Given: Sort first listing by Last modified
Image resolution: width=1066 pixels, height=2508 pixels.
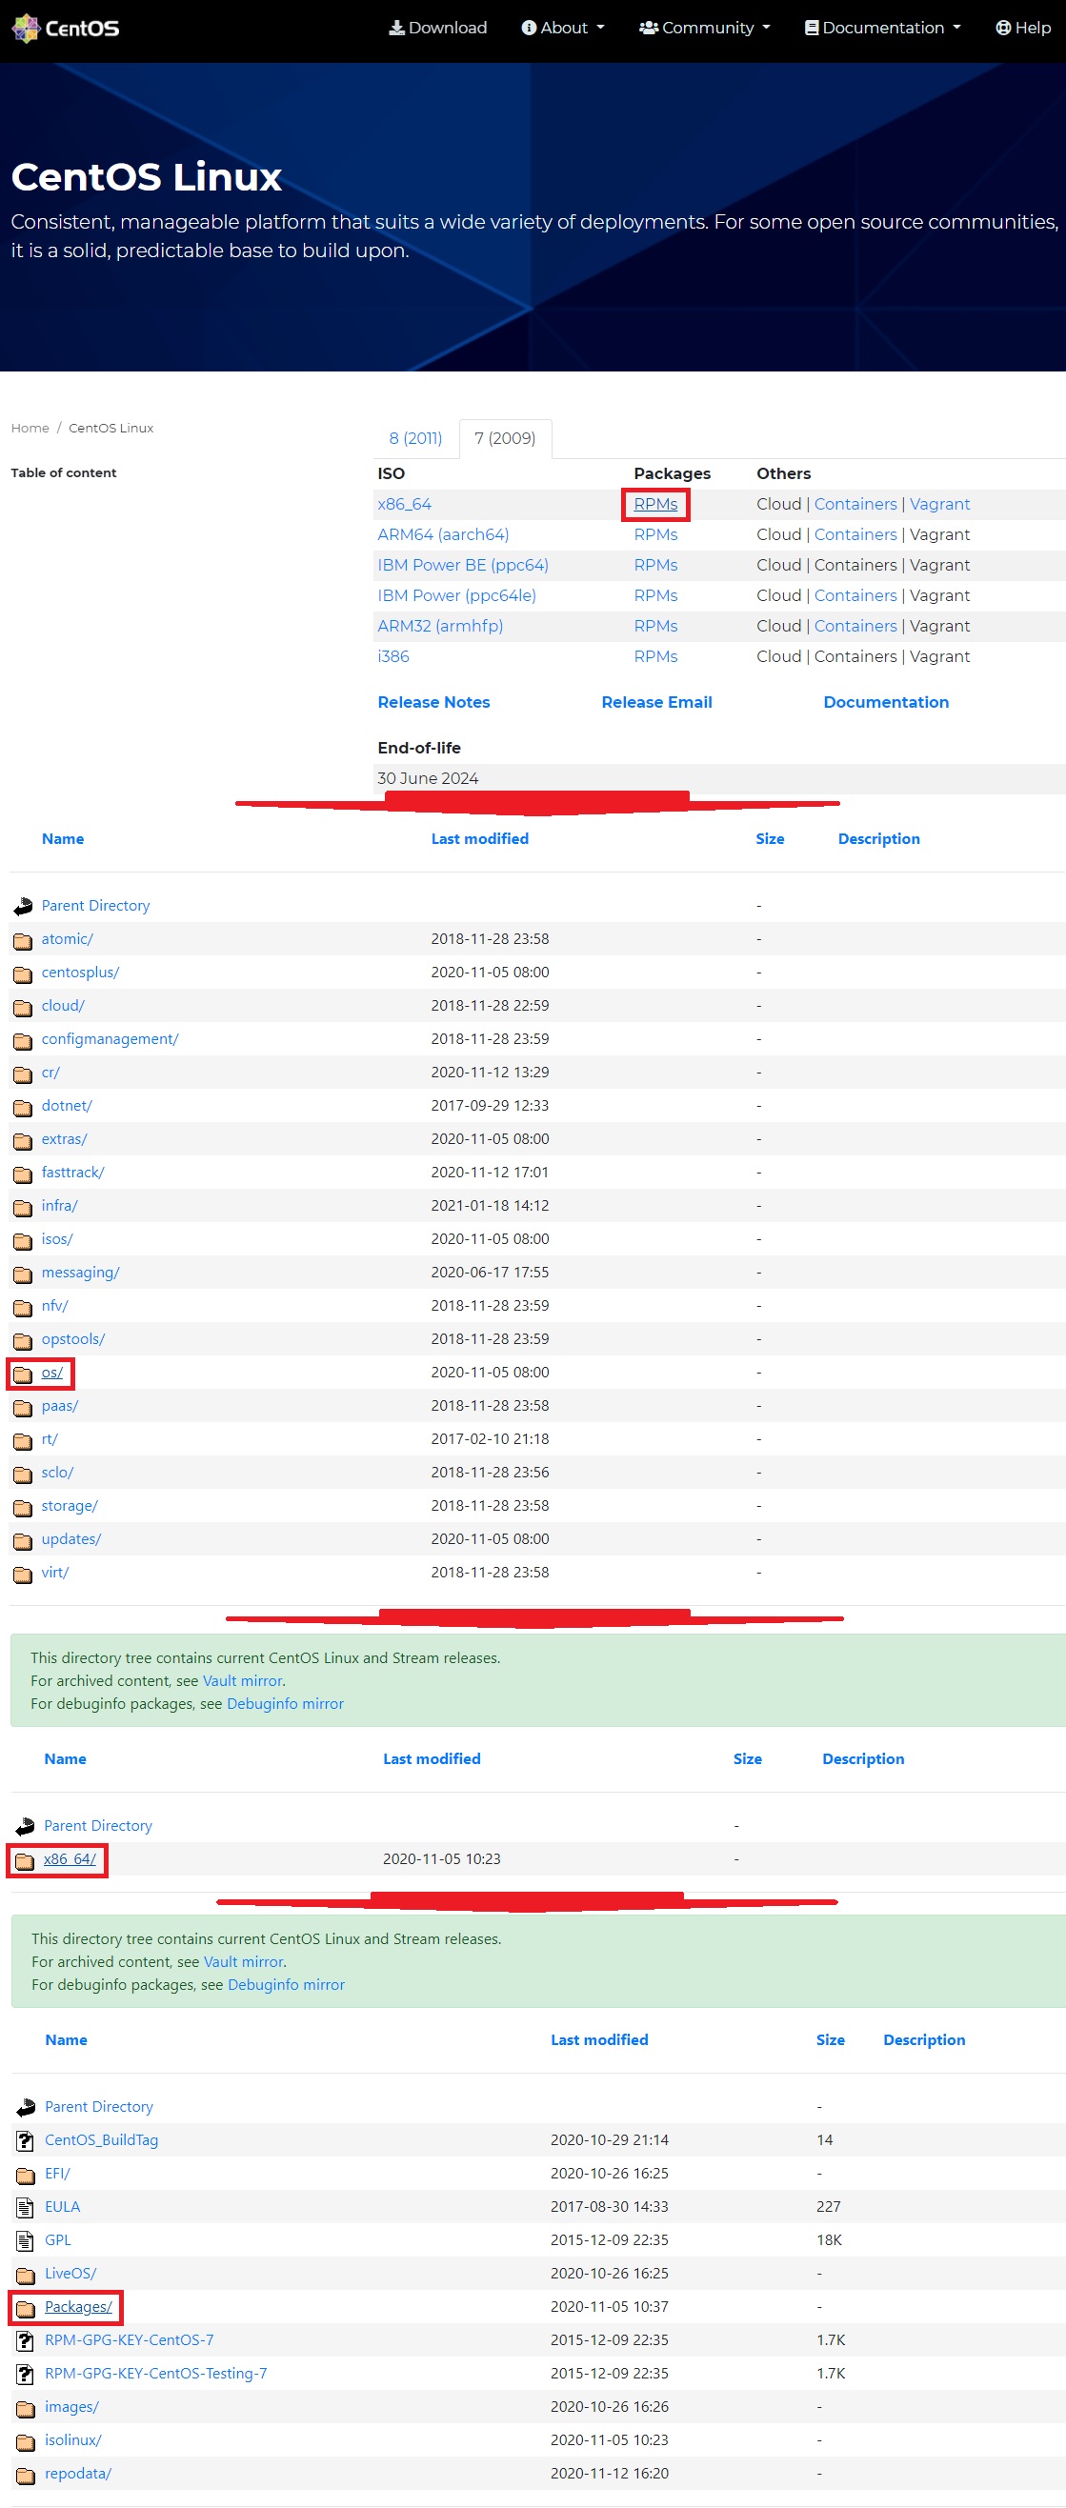Looking at the screenshot, I should point(480,839).
